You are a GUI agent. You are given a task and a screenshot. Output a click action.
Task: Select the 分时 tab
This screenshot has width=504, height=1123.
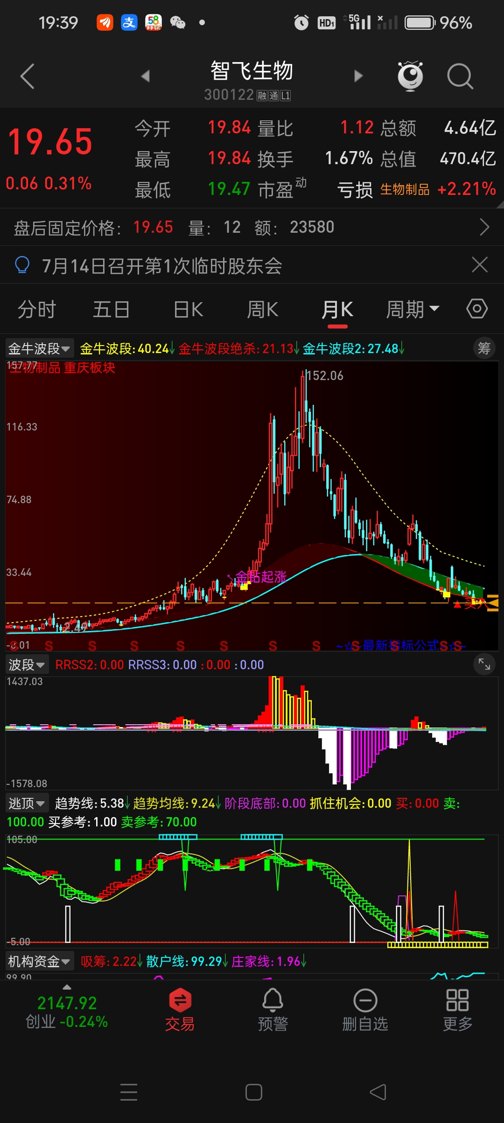(37, 310)
